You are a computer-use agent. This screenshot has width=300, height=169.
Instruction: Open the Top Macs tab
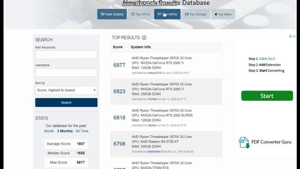223,14
